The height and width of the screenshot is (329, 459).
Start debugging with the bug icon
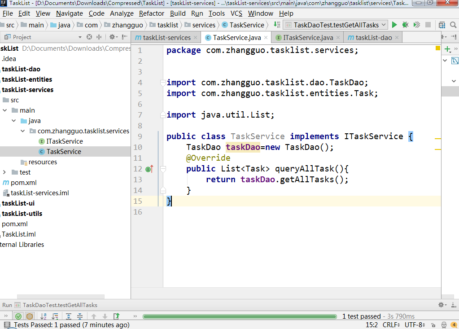pyautogui.click(x=406, y=25)
